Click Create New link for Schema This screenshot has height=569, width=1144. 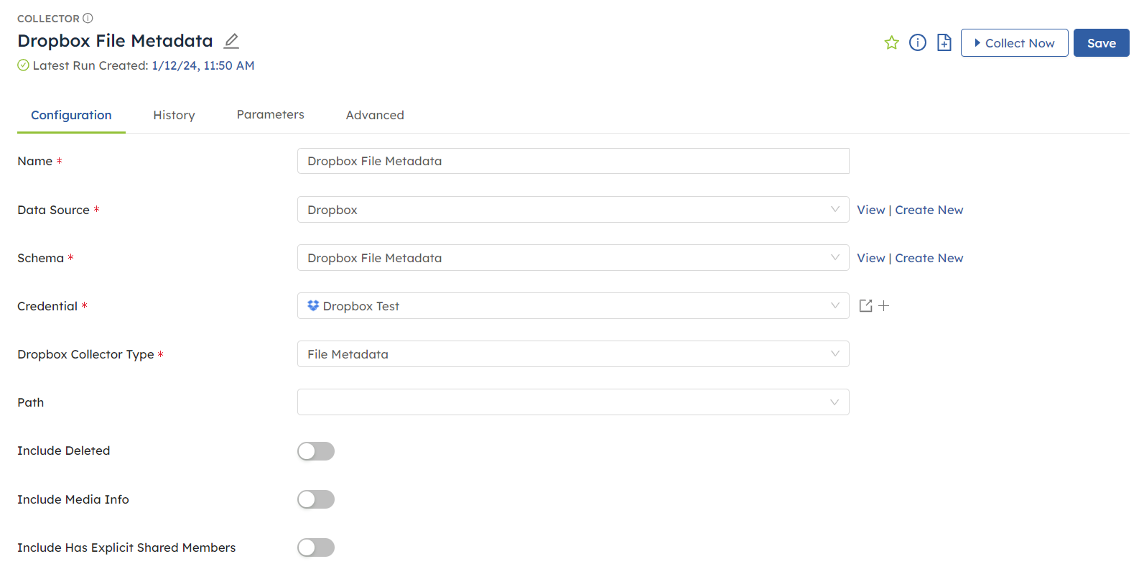coord(929,258)
